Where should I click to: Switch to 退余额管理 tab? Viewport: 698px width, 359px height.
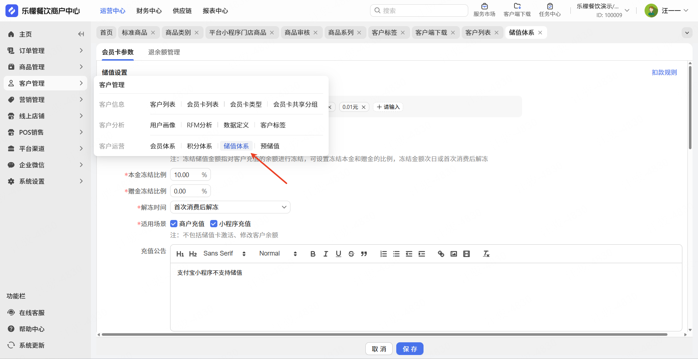[x=164, y=52]
